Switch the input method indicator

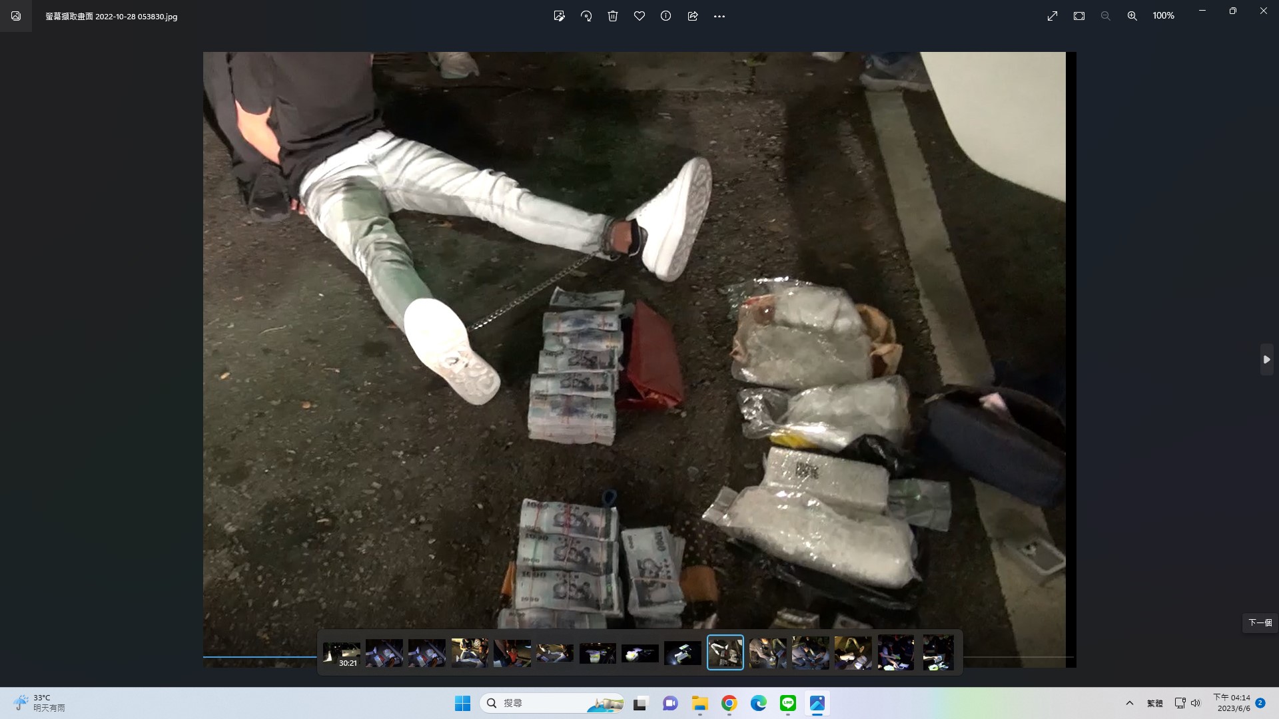(1154, 703)
